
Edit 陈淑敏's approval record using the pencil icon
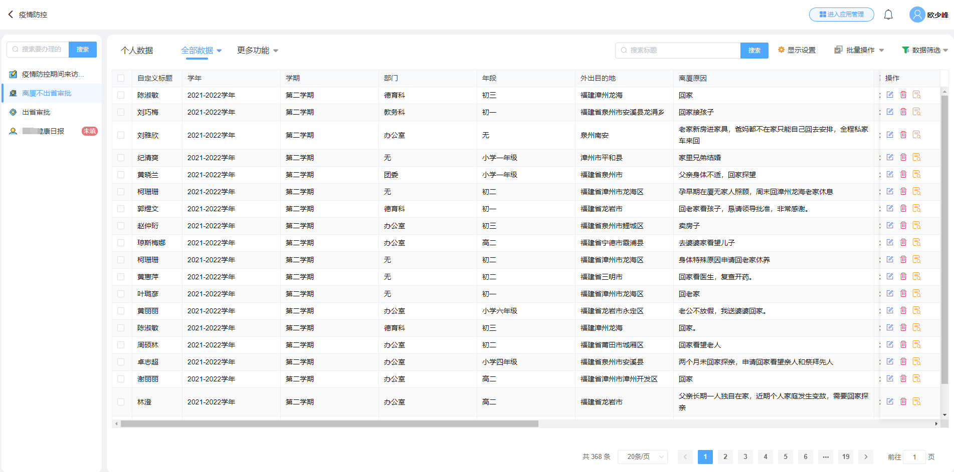click(890, 95)
